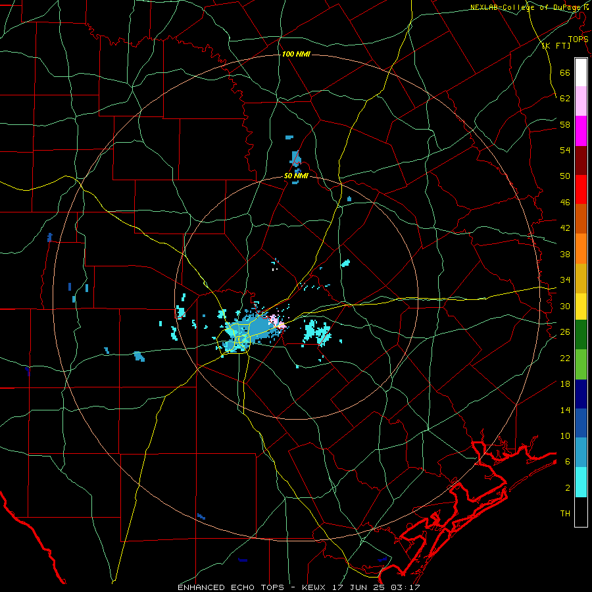Click the 22 legend value
This screenshot has height=592, width=592.
(565, 358)
